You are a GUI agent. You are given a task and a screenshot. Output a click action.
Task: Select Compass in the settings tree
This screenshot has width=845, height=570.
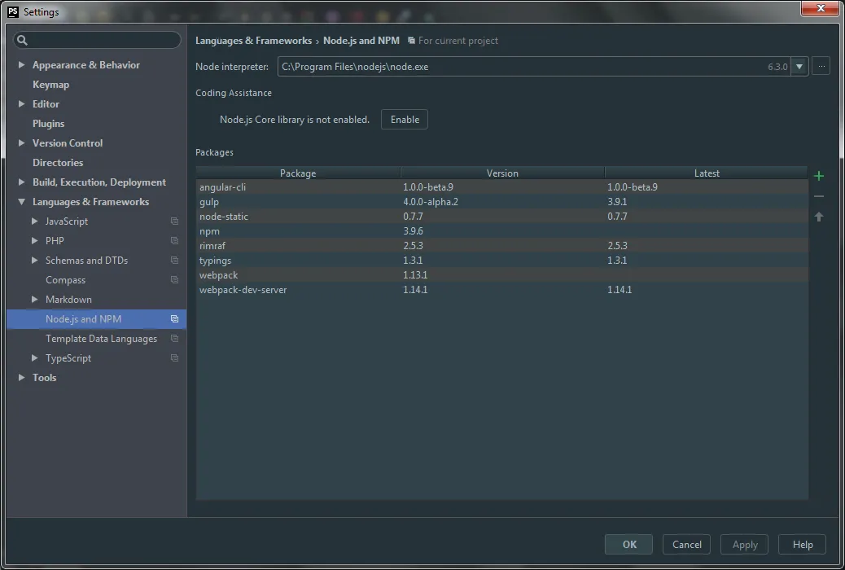click(x=65, y=280)
